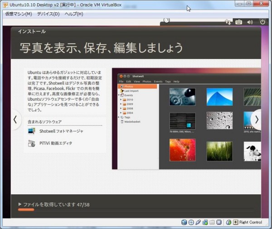Go to next installer slide
Viewport: 272px width, 229px height.
[257, 119]
